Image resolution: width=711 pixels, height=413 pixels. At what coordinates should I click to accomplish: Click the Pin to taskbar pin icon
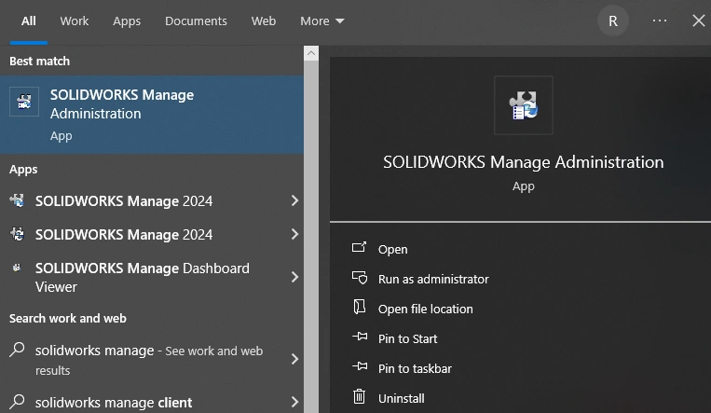point(360,365)
